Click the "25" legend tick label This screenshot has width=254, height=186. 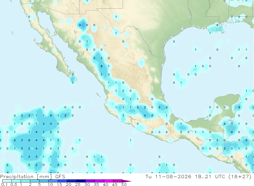[78, 184]
